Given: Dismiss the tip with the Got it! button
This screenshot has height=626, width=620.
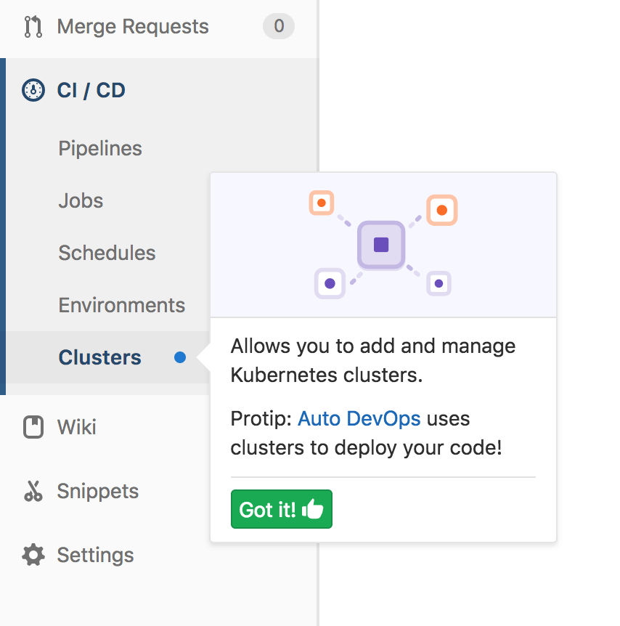Looking at the screenshot, I should 281,509.
